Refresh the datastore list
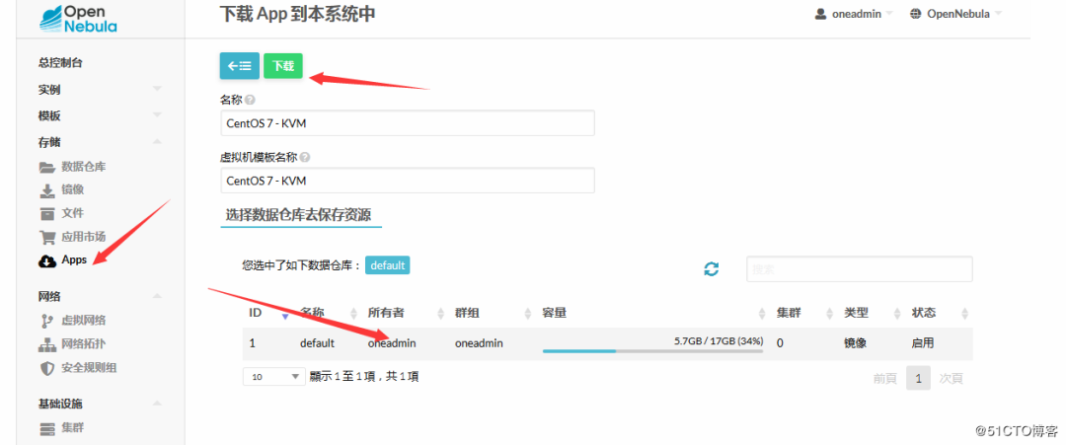The image size is (1066, 445). [x=711, y=268]
